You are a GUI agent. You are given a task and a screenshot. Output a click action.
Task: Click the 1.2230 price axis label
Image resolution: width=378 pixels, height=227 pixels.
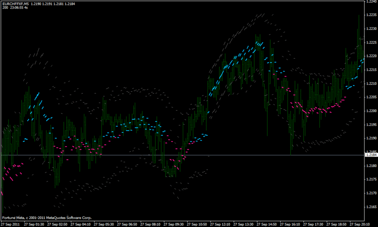coord(371,28)
